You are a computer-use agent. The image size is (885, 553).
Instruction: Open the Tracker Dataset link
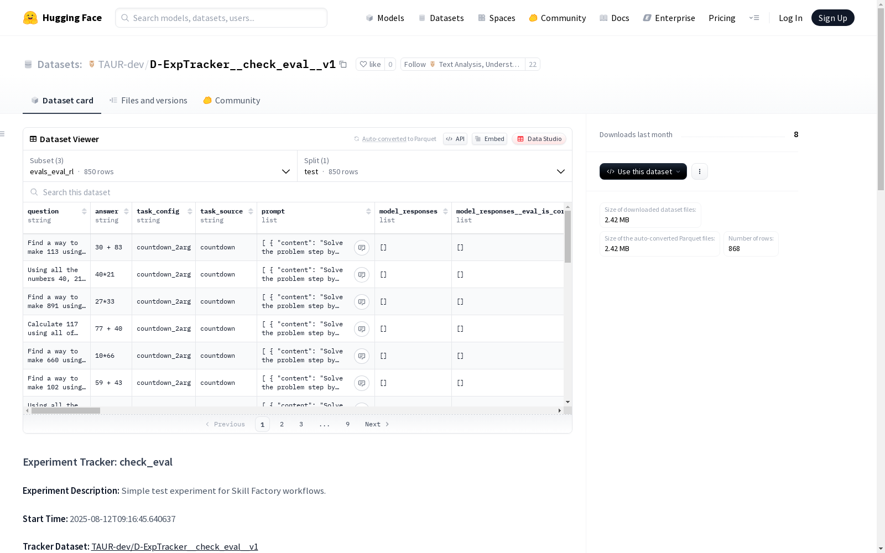pyautogui.click(x=175, y=546)
